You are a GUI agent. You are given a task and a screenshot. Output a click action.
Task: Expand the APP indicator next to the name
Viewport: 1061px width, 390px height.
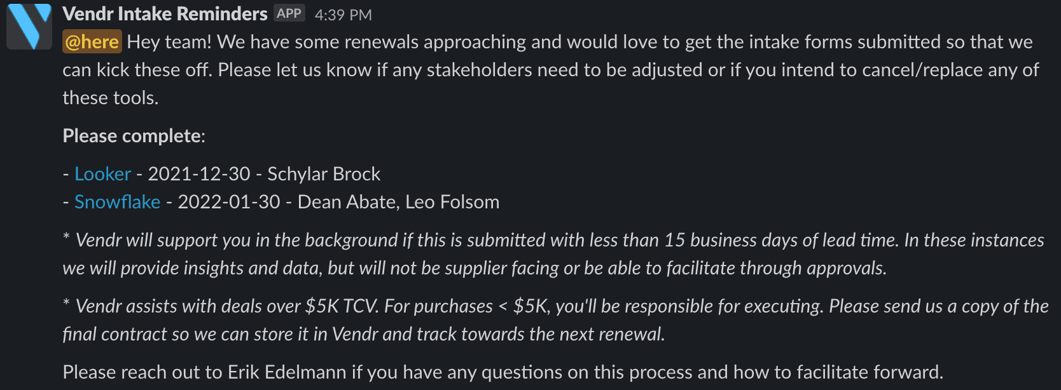[289, 12]
